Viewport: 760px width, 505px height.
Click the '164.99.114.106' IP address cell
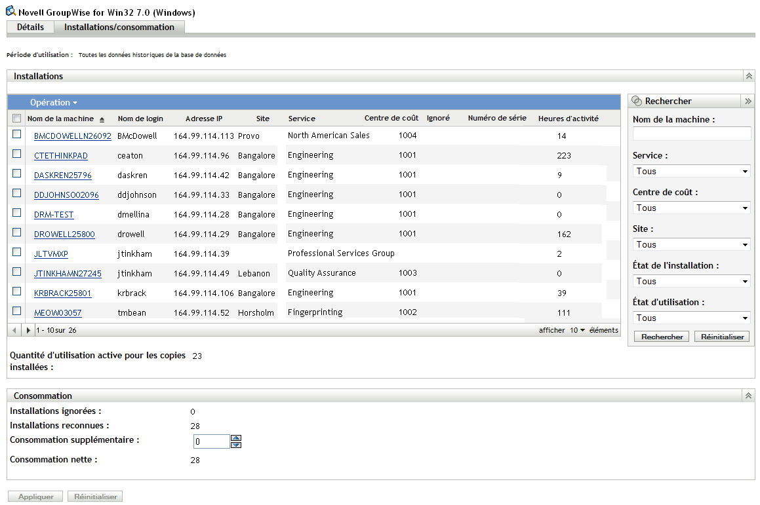[203, 293]
